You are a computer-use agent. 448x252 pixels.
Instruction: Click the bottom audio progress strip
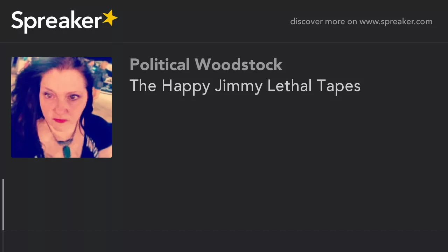(224, 241)
